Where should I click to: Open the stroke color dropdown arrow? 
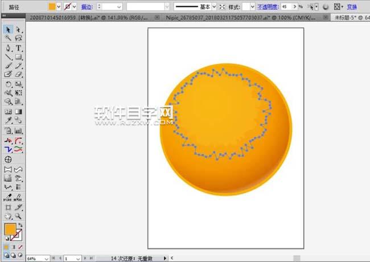click(x=75, y=7)
